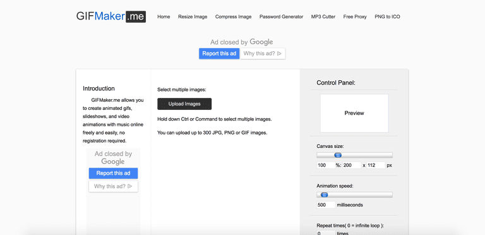Click the 'Animation speed:' label

(x=335, y=186)
